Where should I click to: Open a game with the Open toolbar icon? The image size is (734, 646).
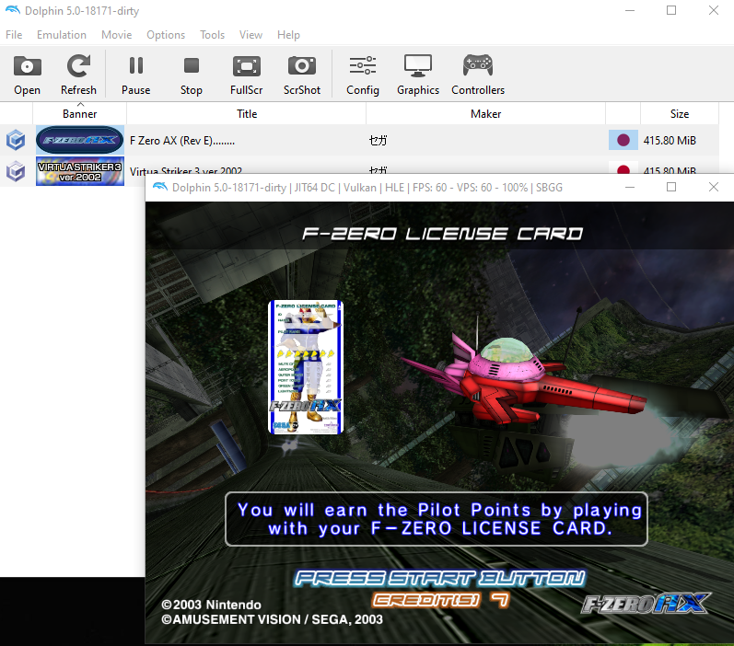click(27, 75)
